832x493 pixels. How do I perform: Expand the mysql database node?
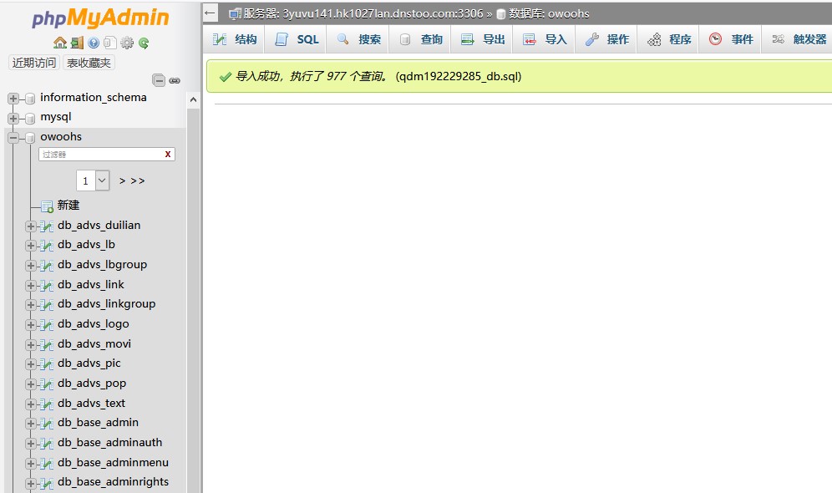13,118
